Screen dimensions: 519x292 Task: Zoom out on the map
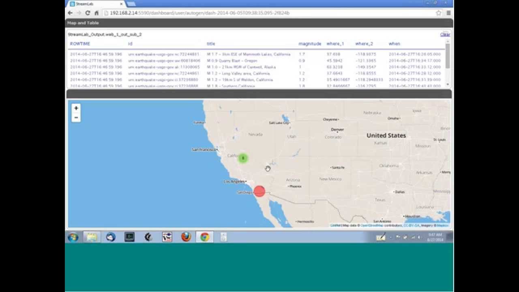coord(76,118)
